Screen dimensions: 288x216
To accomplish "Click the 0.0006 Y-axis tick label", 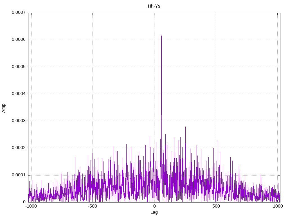I will (19, 39).
